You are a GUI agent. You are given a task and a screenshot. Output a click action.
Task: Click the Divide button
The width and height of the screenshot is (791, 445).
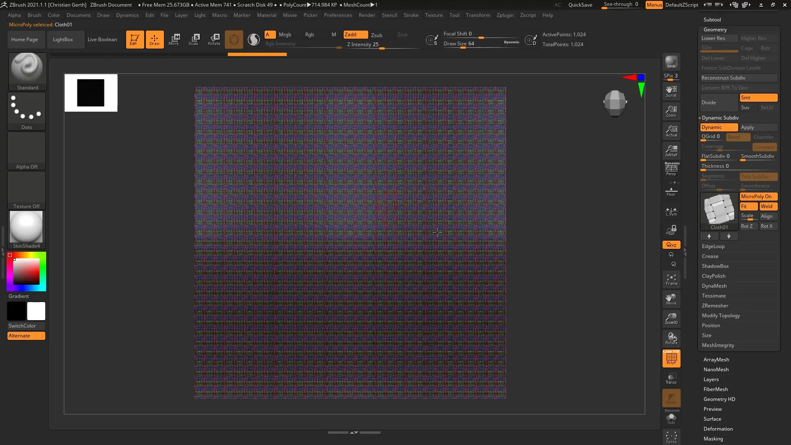[x=718, y=103]
